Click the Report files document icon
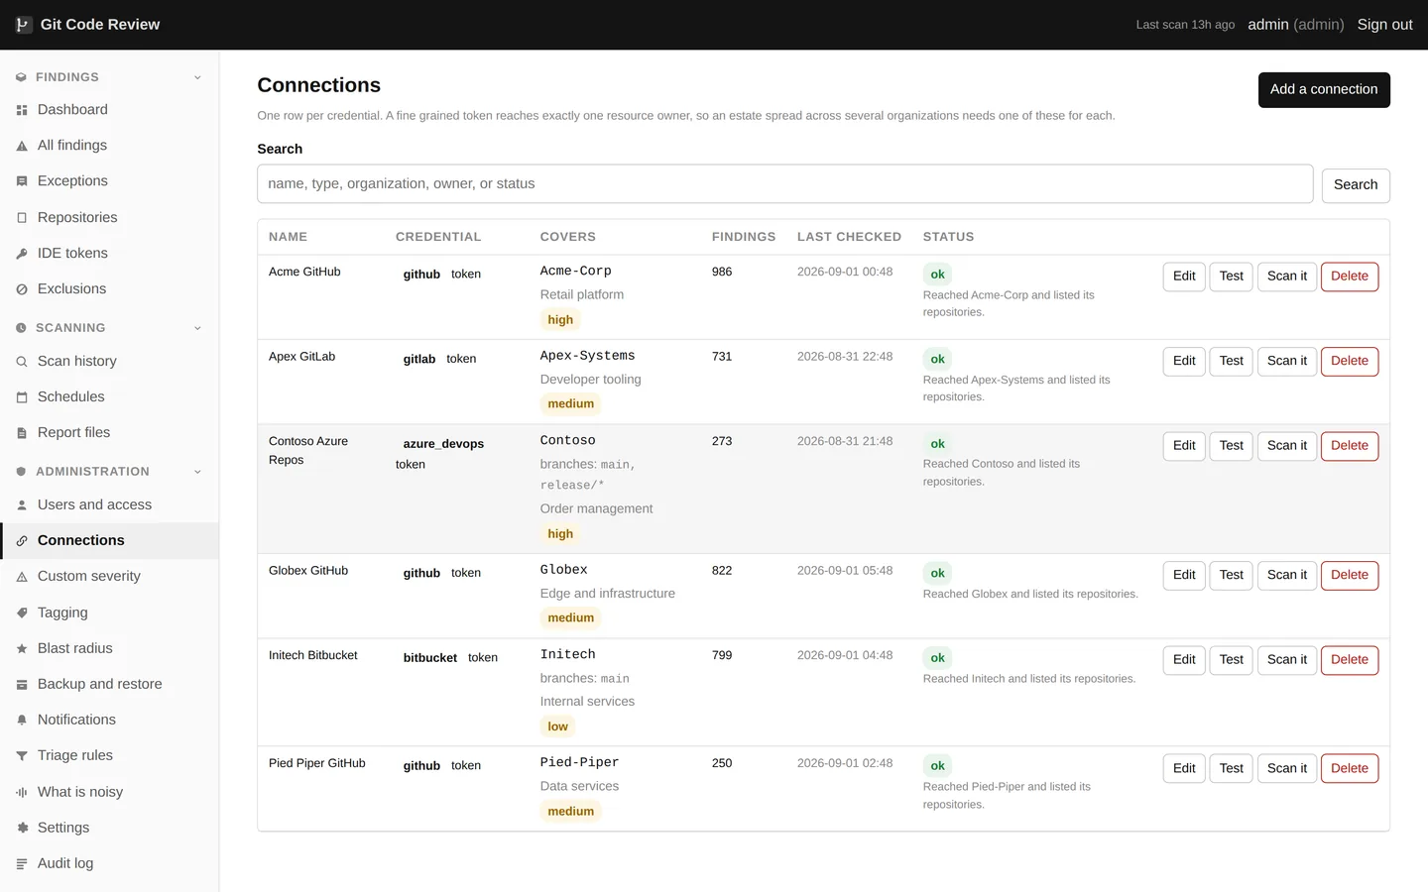This screenshot has width=1428, height=892. 22,433
